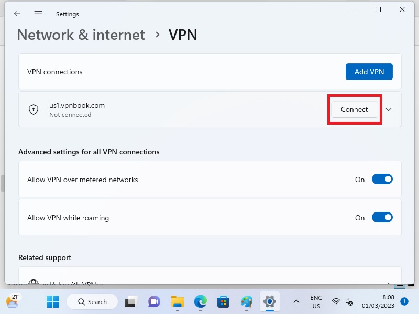
Task: Open Task View on the taskbar
Action: click(130, 302)
